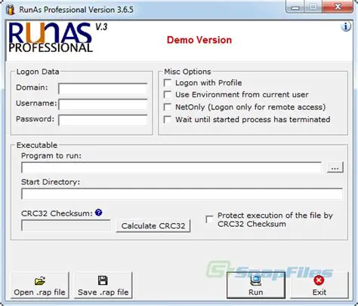Focus the Username text box
The height and width of the screenshot is (306, 358).
(103, 104)
